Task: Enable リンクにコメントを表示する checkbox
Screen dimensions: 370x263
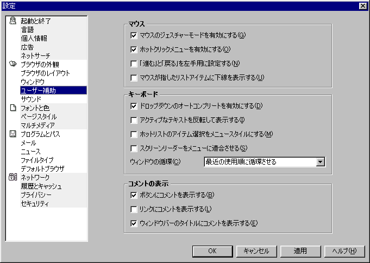Action: click(x=134, y=209)
